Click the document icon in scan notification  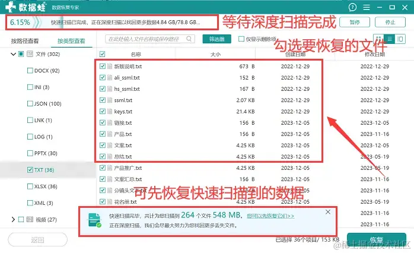click(94, 220)
